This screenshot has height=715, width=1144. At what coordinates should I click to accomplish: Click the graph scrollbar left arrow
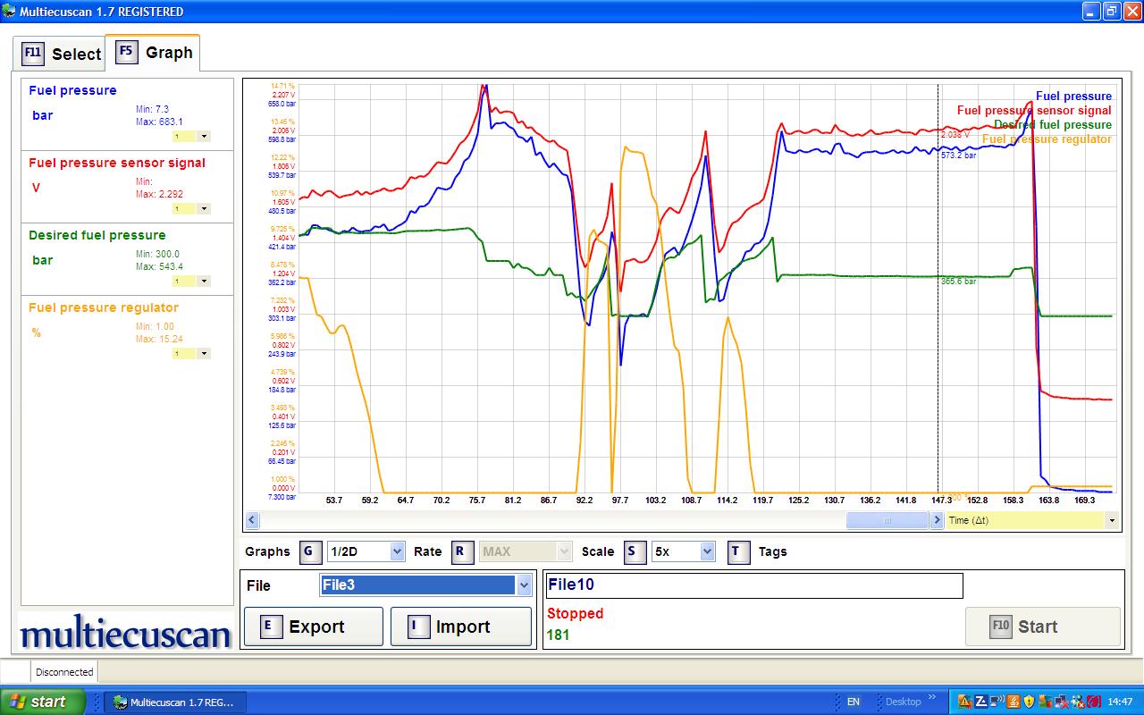tap(252, 520)
